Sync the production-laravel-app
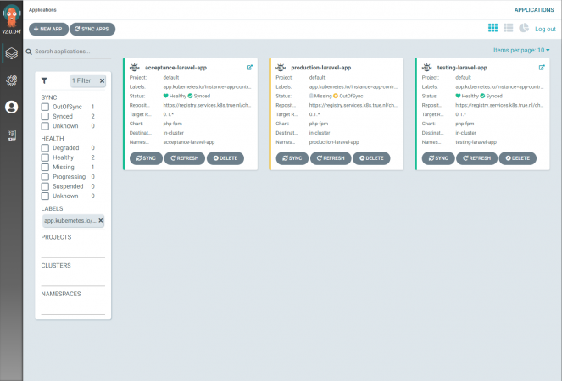The height and width of the screenshot is (381, 562). pyautogui.click(x=292, y=158)
